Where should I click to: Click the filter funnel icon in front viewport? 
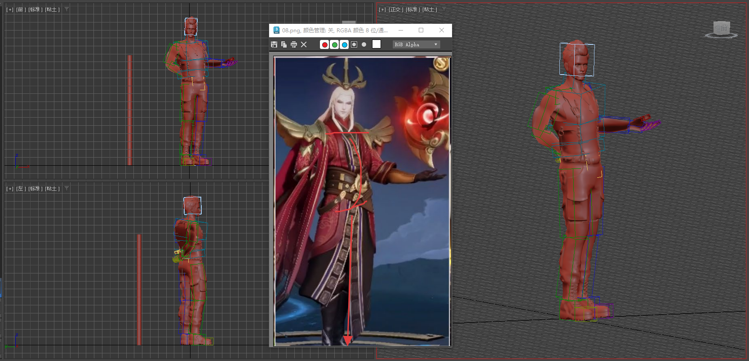[x=66, y=9]
